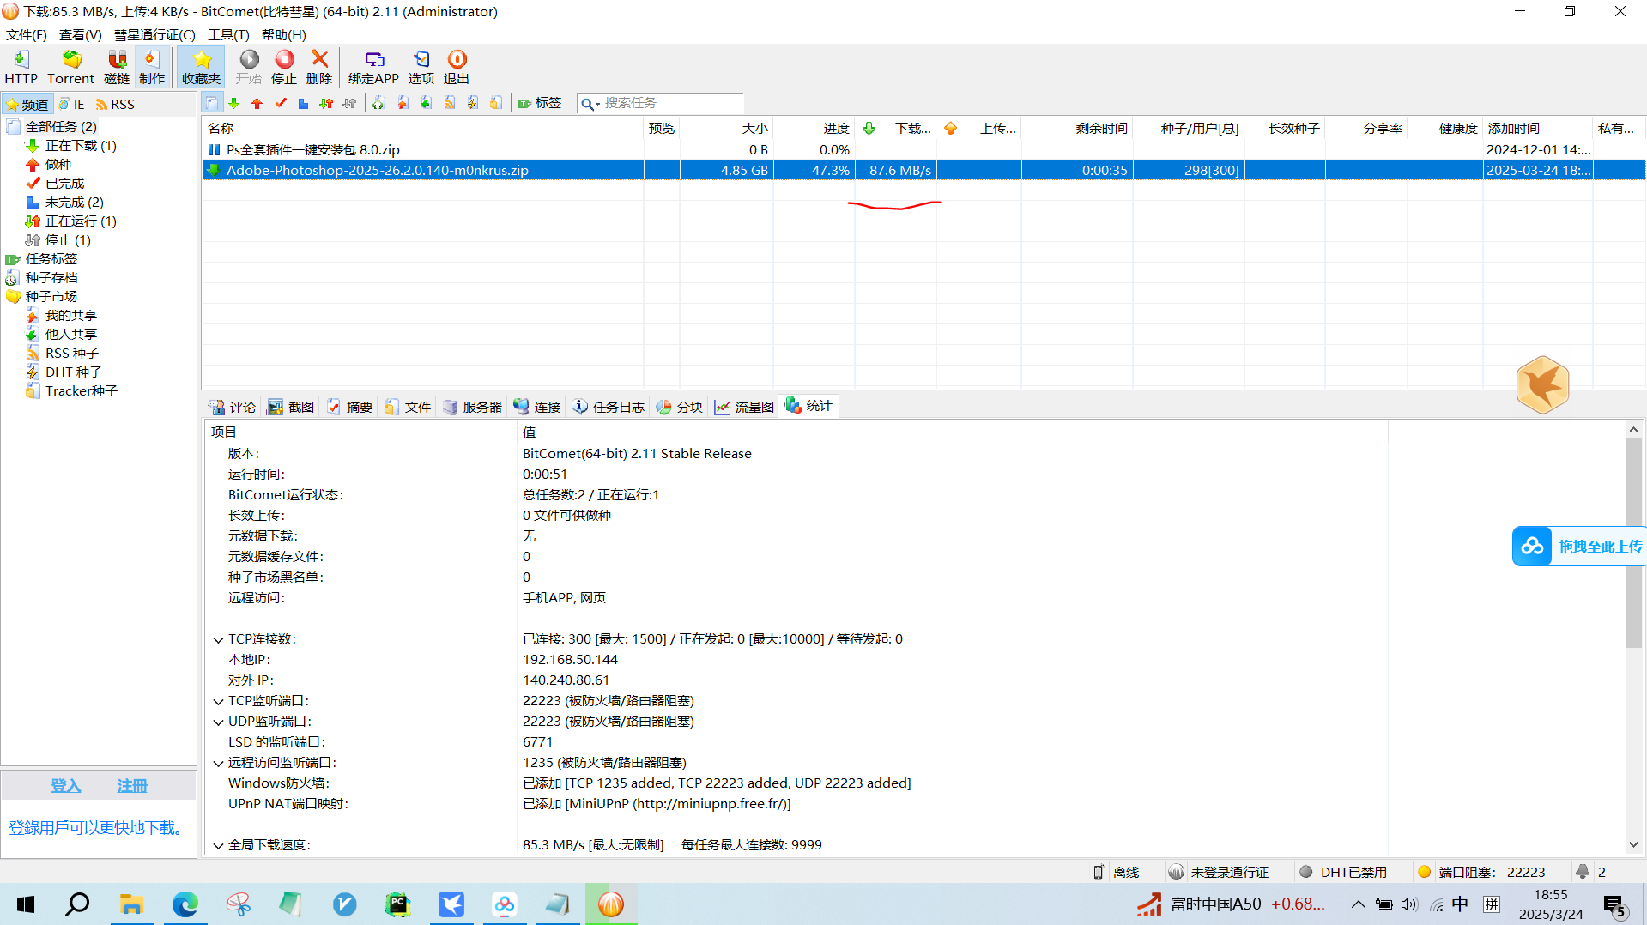This screenshot has height=925, width=1647.
Task: Open the 查看(V) menu
Action: [x=80, y=34]
